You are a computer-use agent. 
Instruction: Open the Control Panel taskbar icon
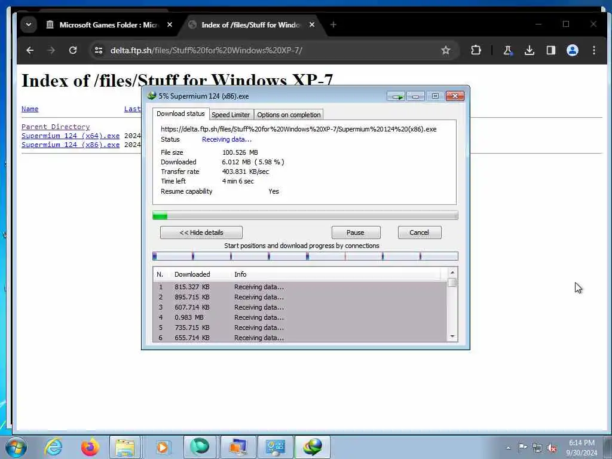[276, 447]
